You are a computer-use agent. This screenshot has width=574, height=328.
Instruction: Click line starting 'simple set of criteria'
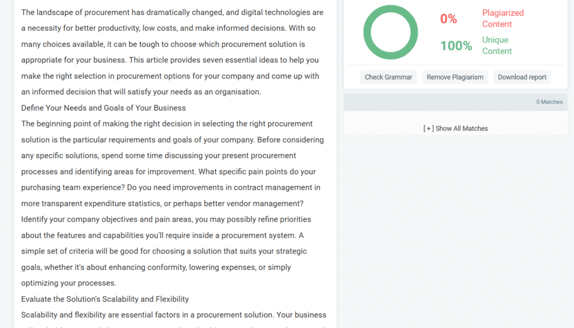coord(164,251)
